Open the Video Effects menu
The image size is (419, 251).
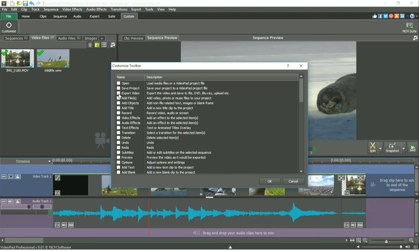72,9
